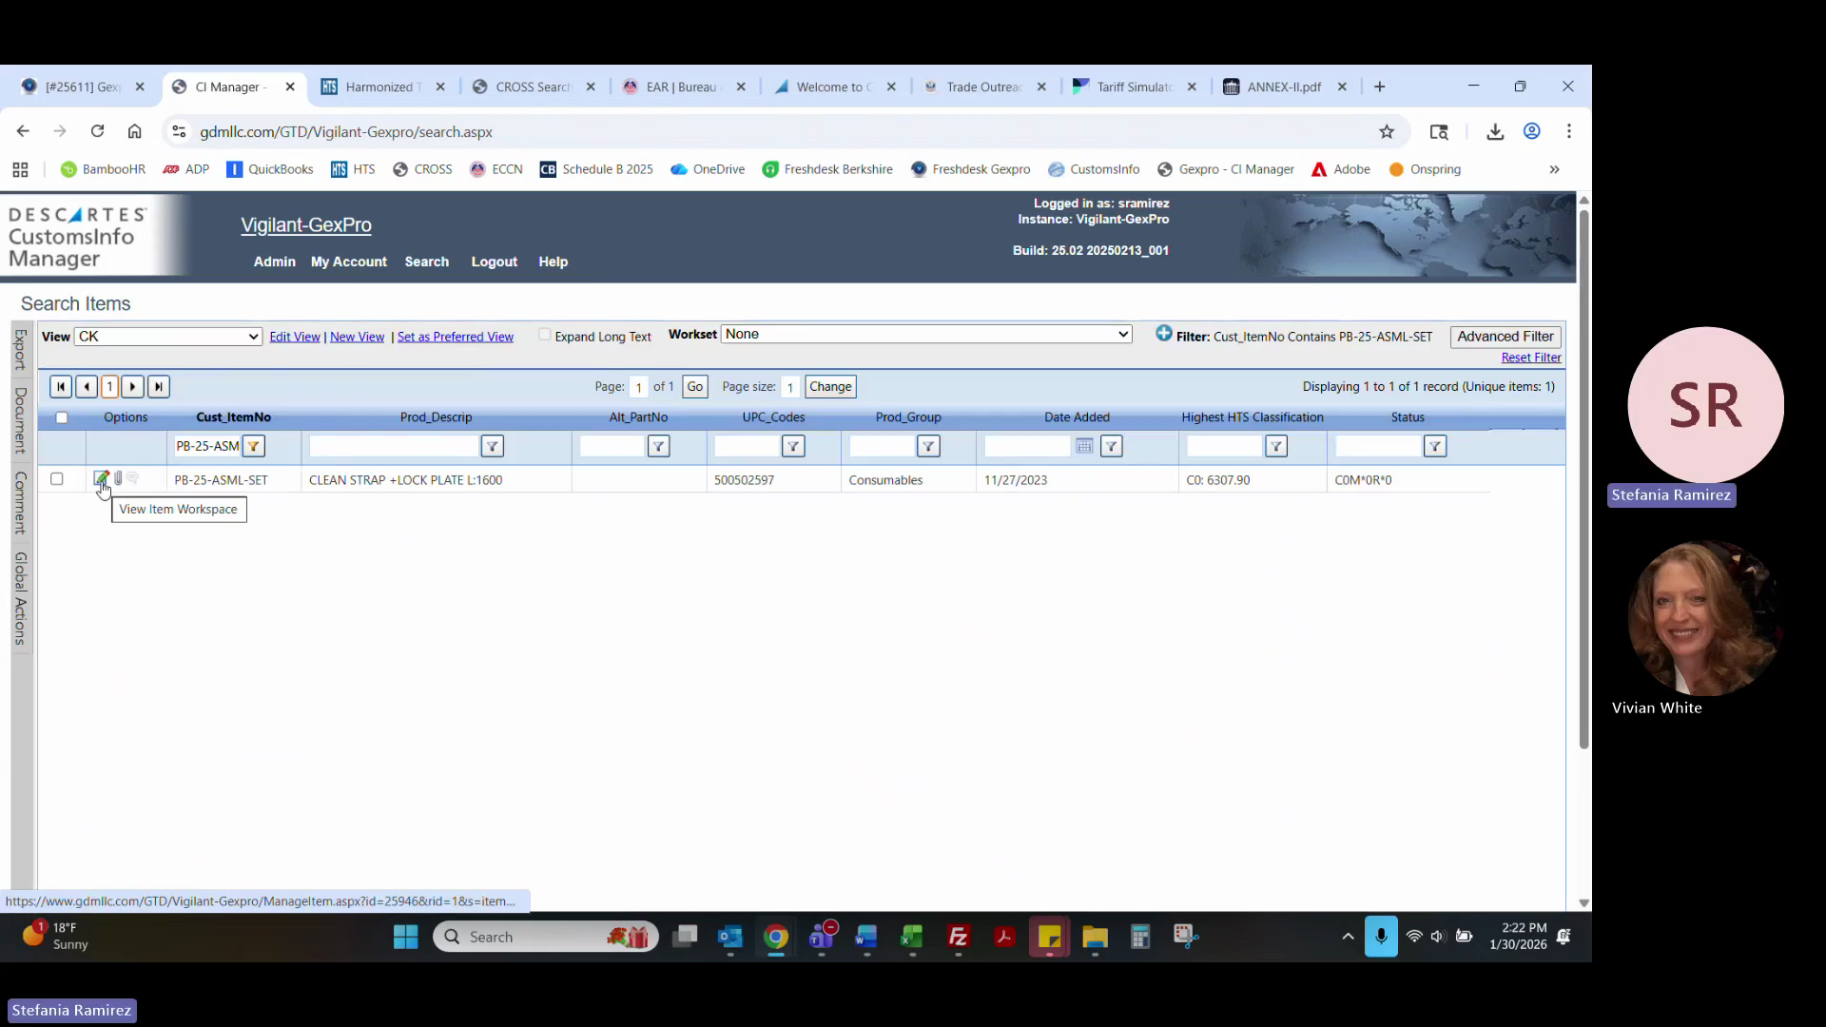
Task: Click the paperclip attachment icon in the row
Action: click(x=118, y=478)
